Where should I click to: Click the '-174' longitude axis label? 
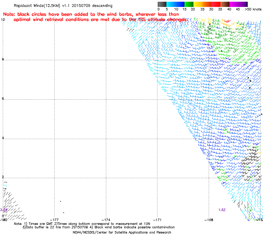click(x=106, y=220)
